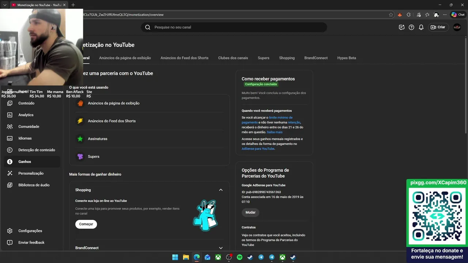
Task: Open Spotify from the taskbar
Action: [239, 258]
